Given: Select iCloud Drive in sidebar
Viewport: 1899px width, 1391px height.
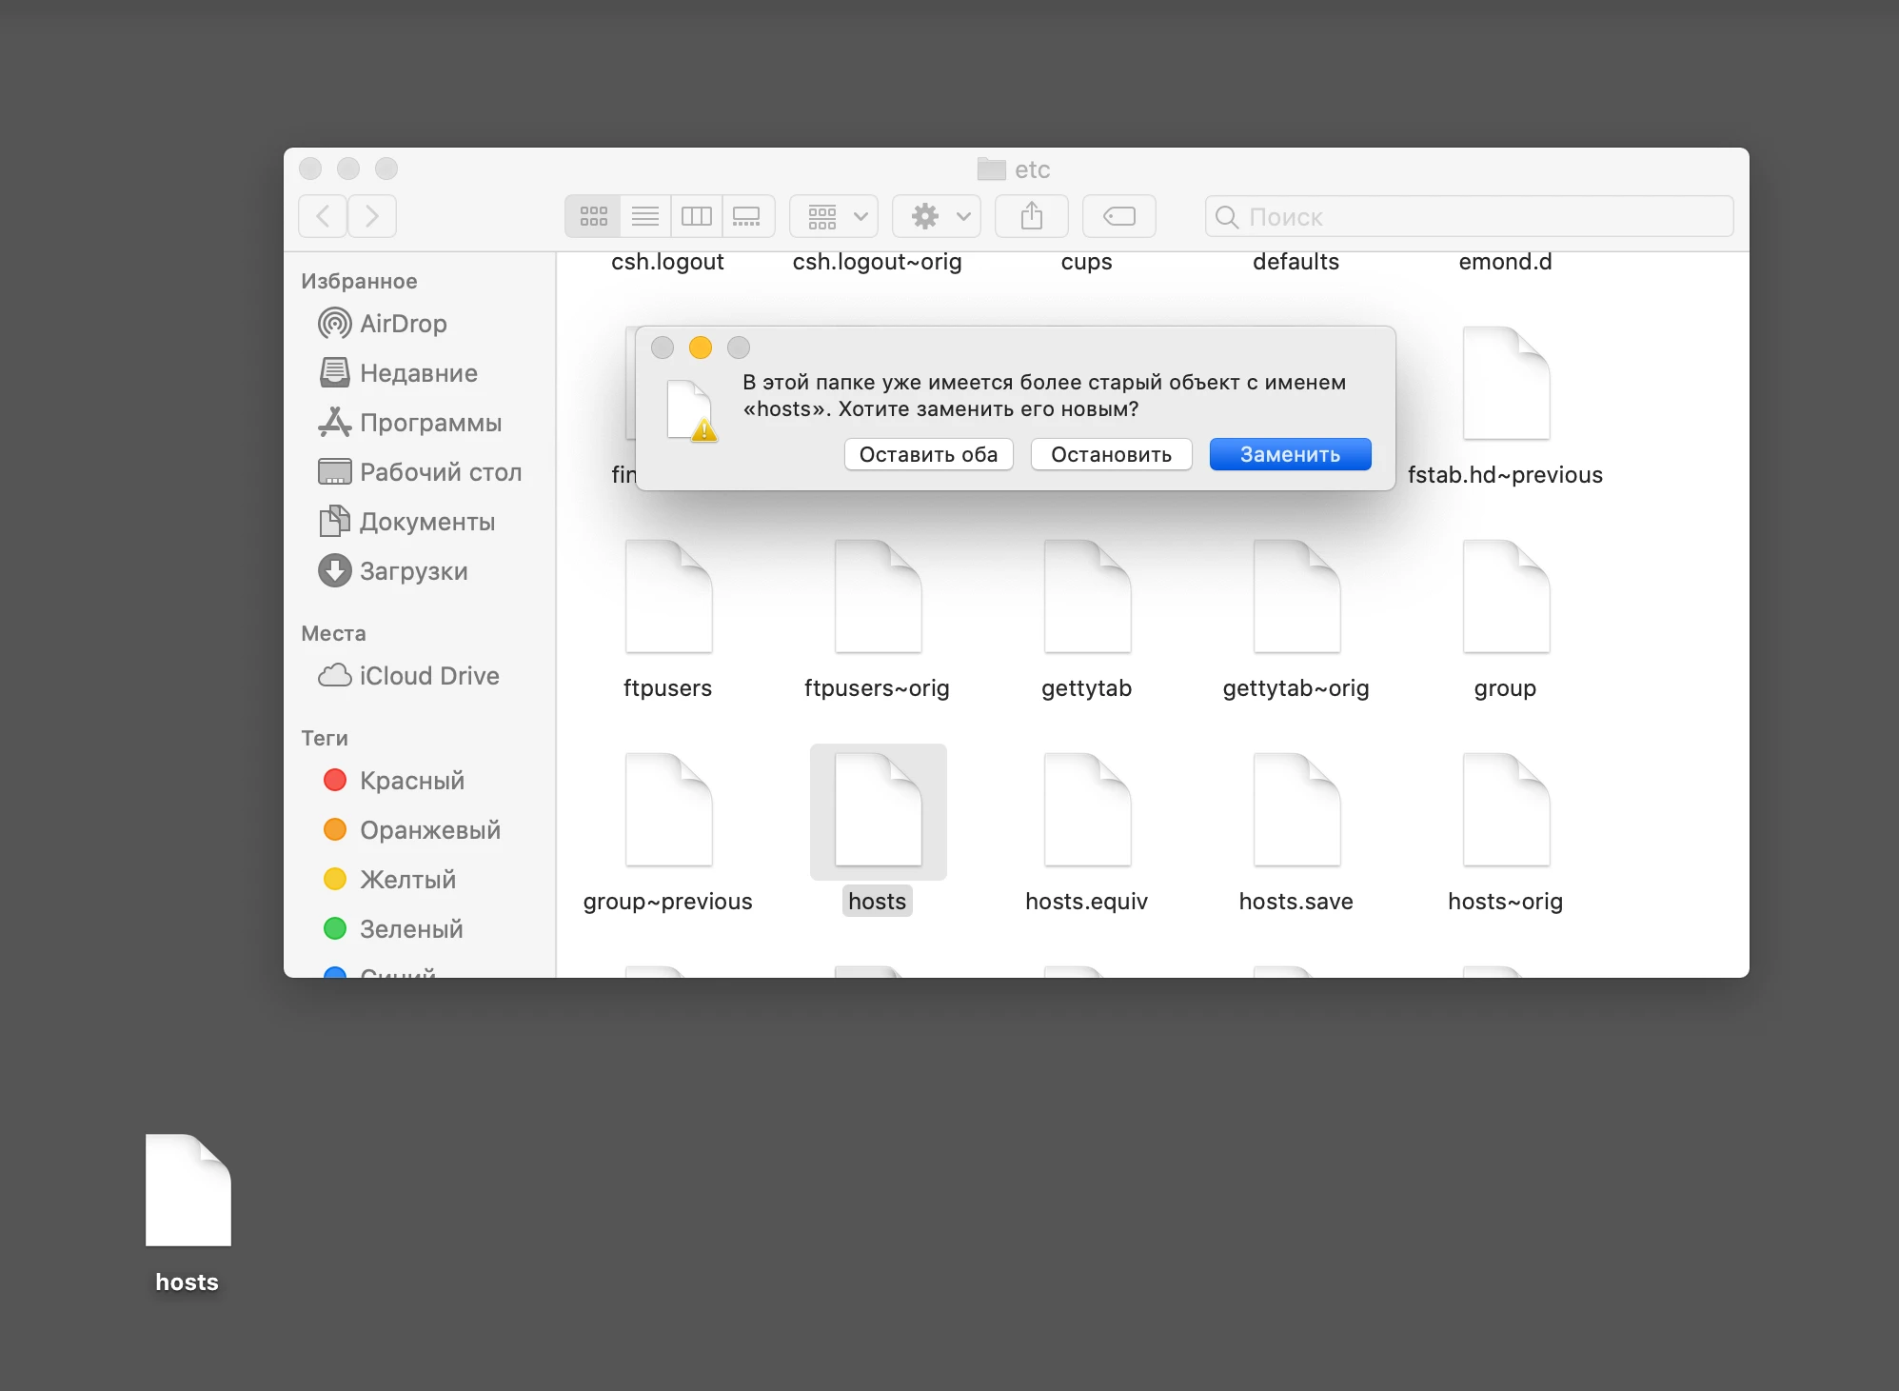Looking at the screenshot, I should click(428, 676).
